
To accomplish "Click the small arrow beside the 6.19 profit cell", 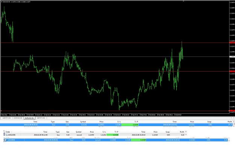I will coord(186,135).
